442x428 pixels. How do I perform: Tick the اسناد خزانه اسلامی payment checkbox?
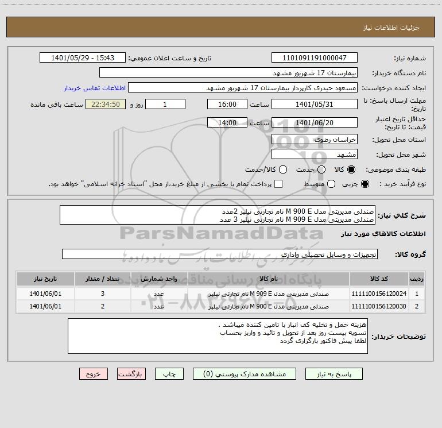tap(278, 184)
